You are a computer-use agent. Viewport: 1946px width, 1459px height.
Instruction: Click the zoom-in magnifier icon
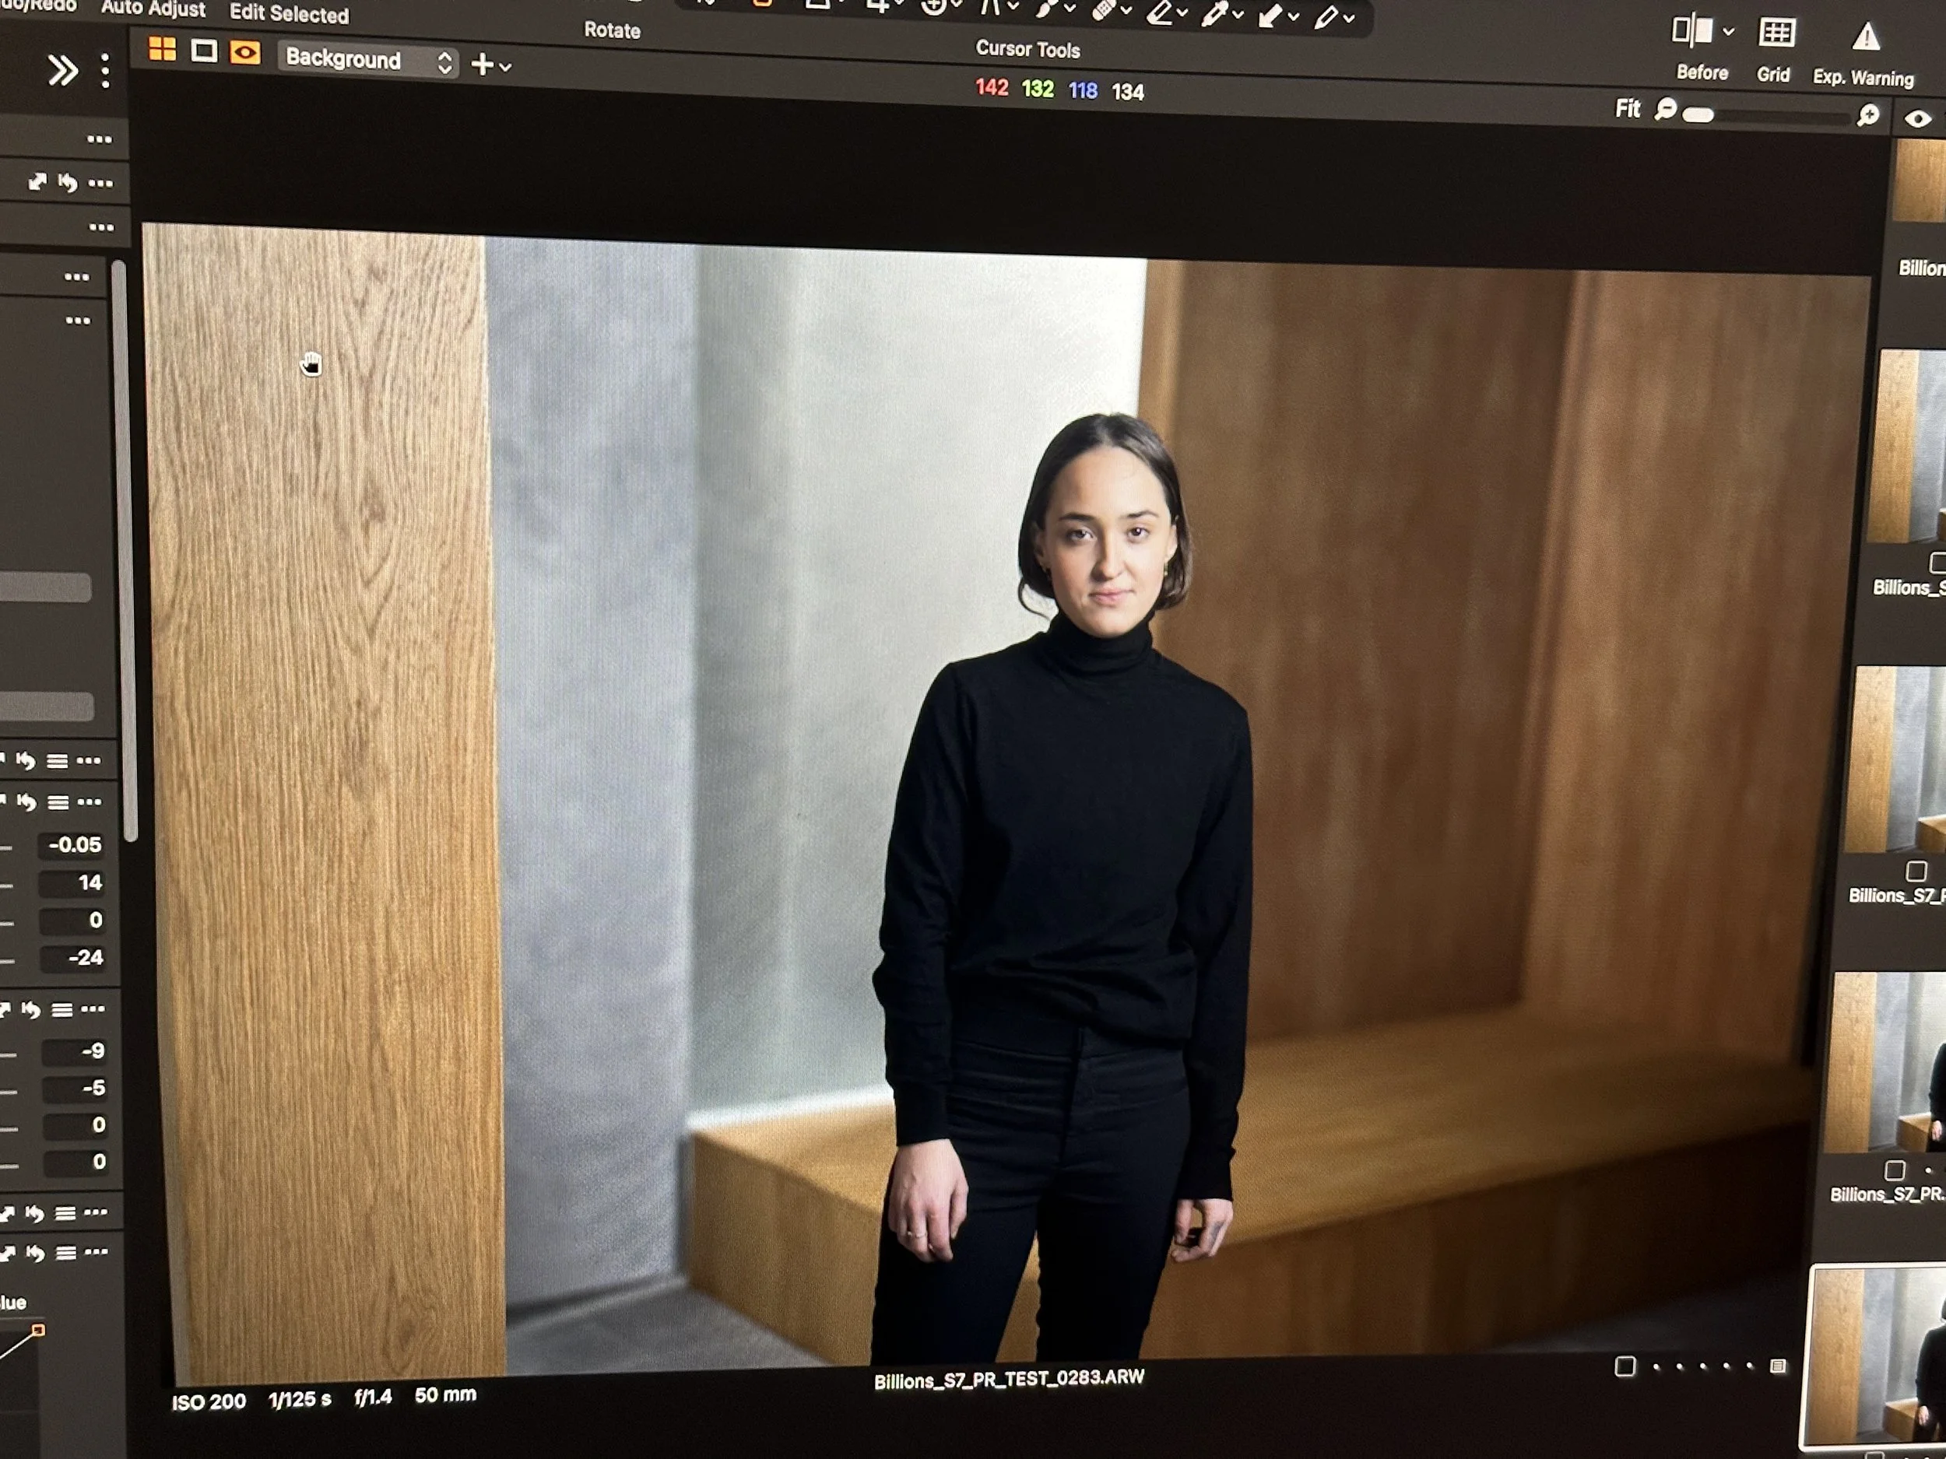[1869, 115]
